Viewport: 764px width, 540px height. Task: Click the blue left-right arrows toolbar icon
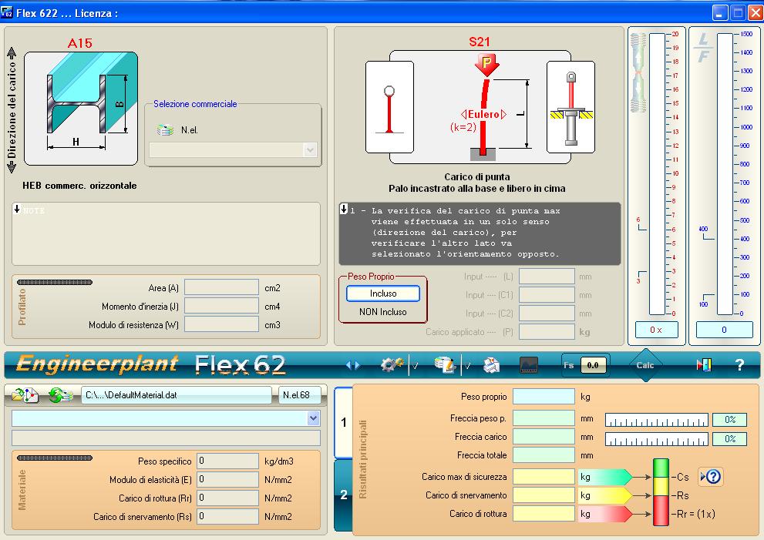pyautogui.click(x=353, y=365)
